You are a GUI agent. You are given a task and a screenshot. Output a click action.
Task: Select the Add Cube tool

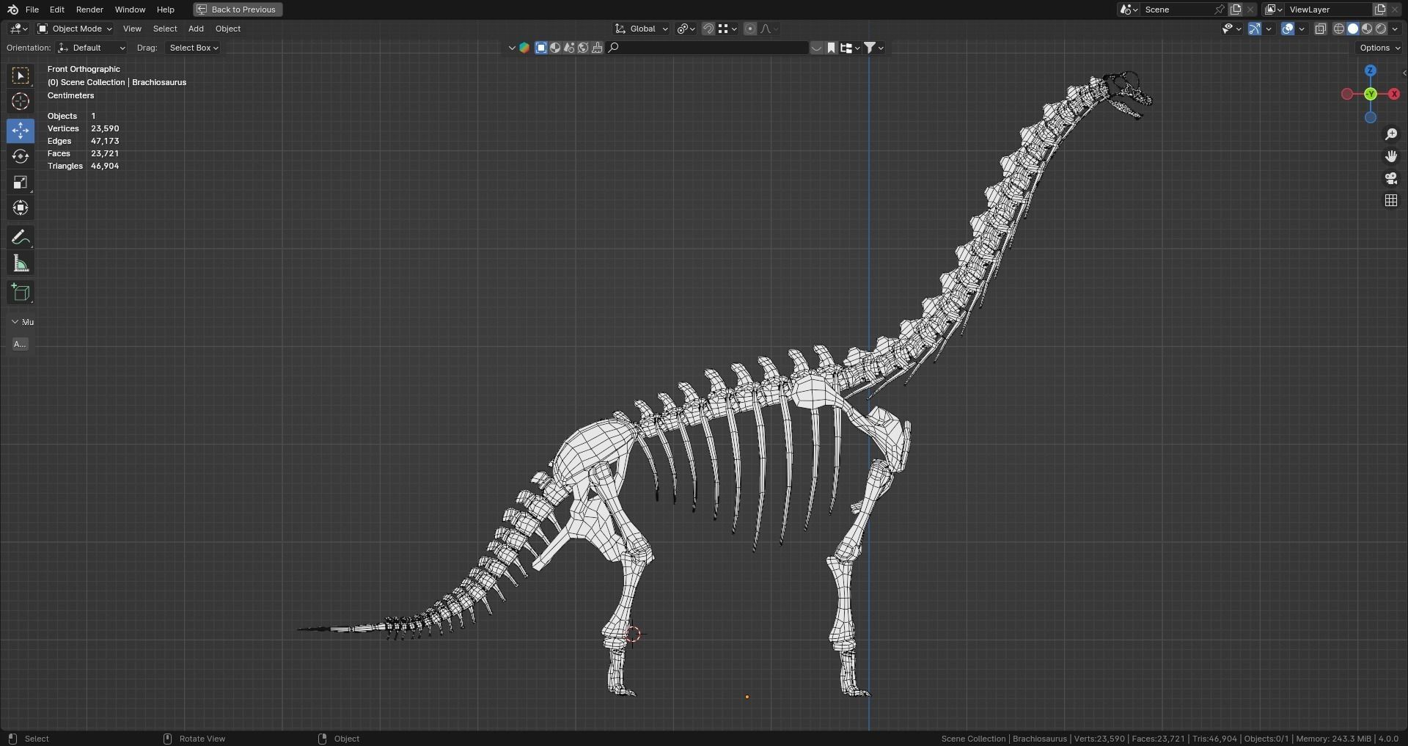[21, 293]
